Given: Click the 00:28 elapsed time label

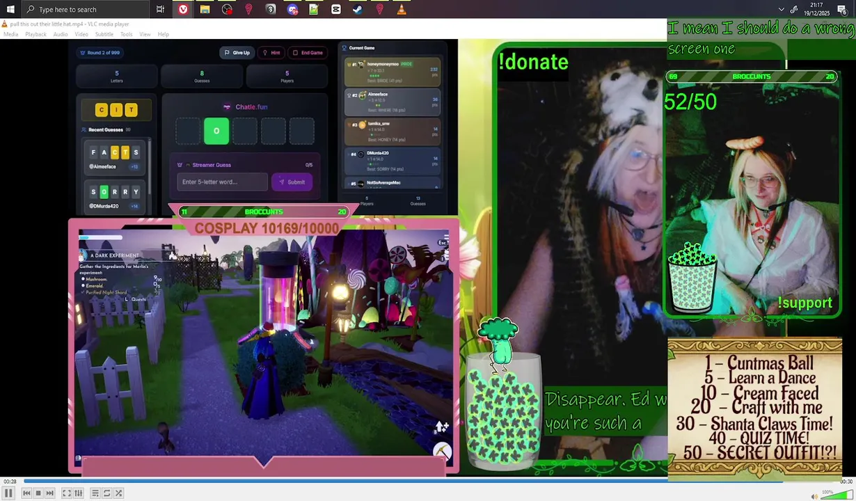Looking at the screenshot, I should point(10,482).
